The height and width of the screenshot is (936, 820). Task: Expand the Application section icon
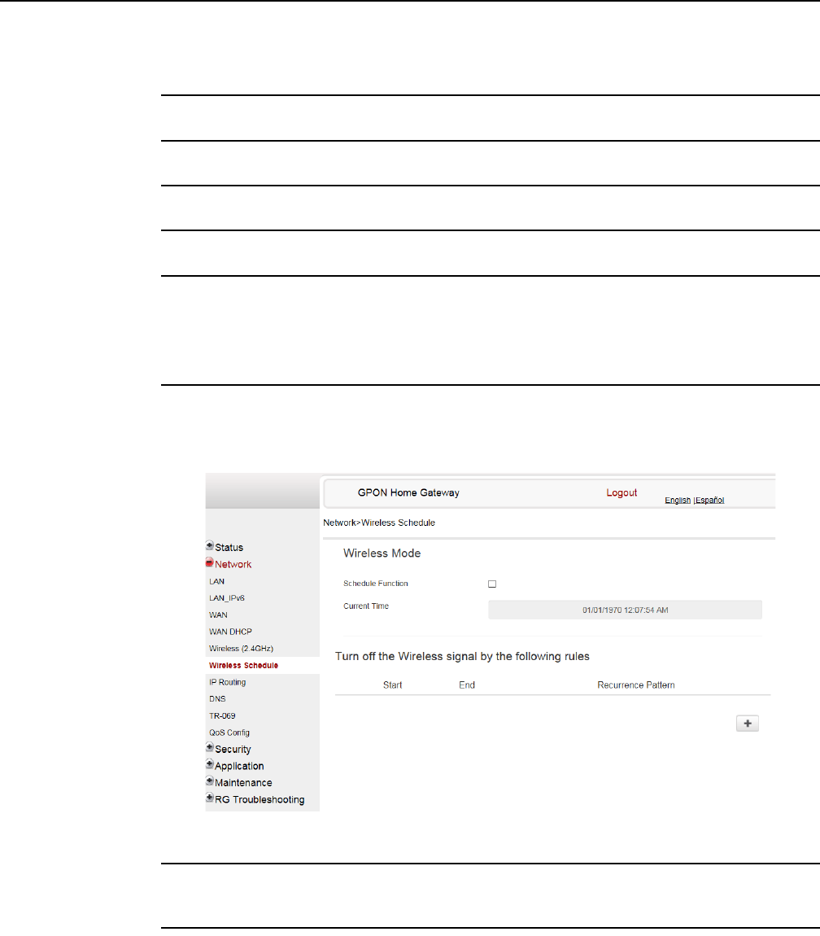[x=210, y=764]
